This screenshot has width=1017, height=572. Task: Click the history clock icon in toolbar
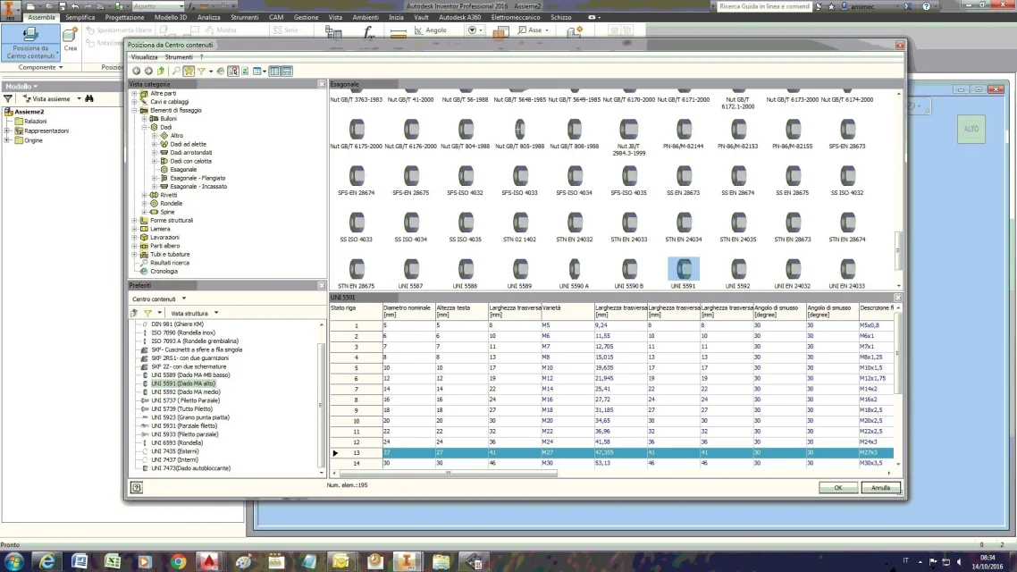(x=221, y=71)
